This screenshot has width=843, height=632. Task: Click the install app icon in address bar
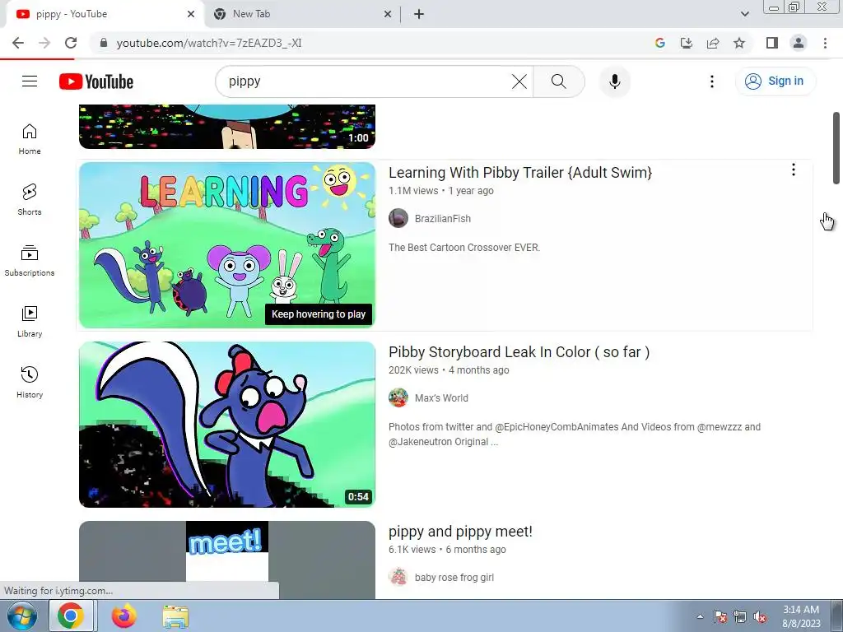coord(686,43)
